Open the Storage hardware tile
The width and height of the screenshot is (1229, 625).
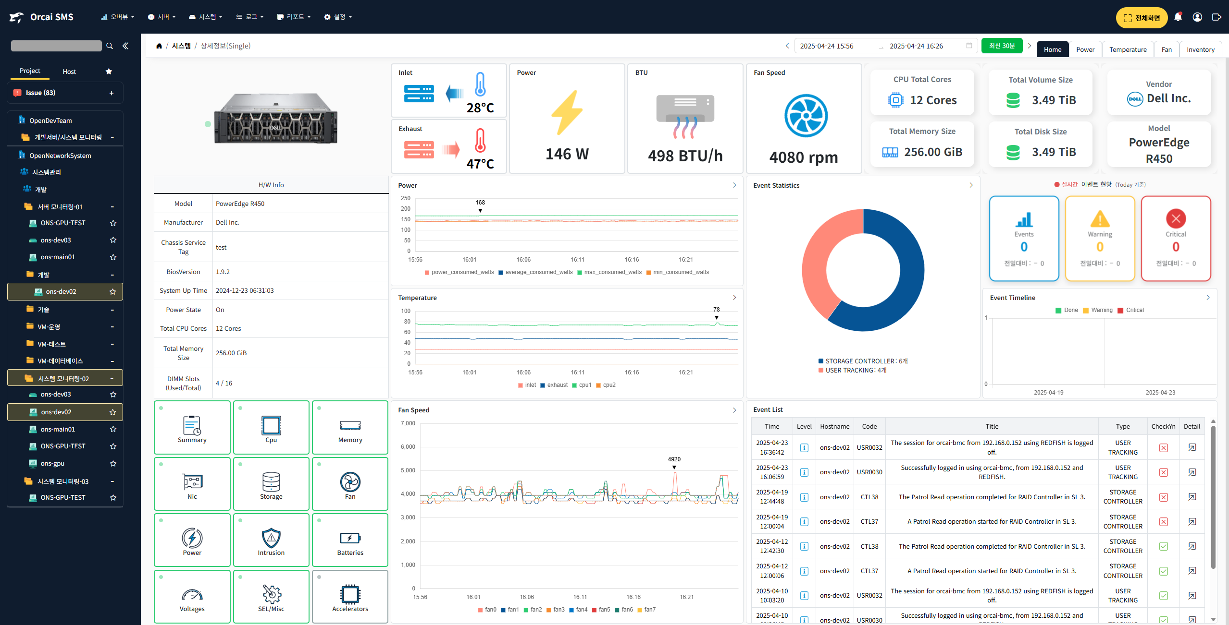271,483
